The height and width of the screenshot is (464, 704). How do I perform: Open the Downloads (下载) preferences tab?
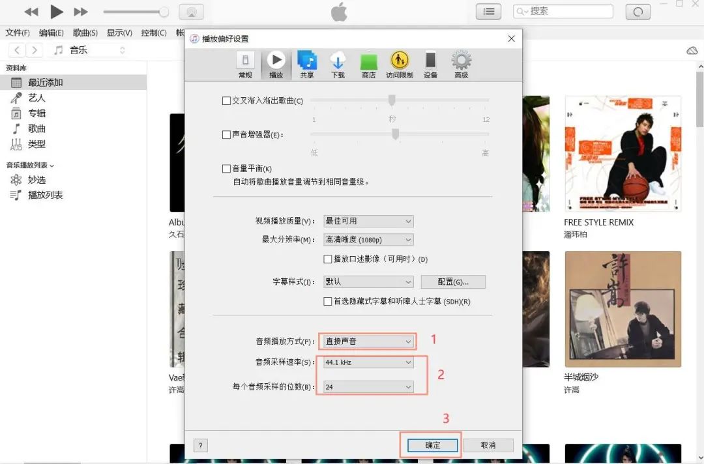tap(338, 65)
